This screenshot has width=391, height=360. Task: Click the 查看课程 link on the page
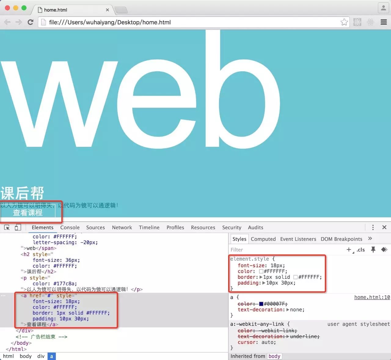pos(27,212)
